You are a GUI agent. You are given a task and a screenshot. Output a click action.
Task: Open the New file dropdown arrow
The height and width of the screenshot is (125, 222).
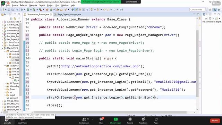click(x=6, y=10)
